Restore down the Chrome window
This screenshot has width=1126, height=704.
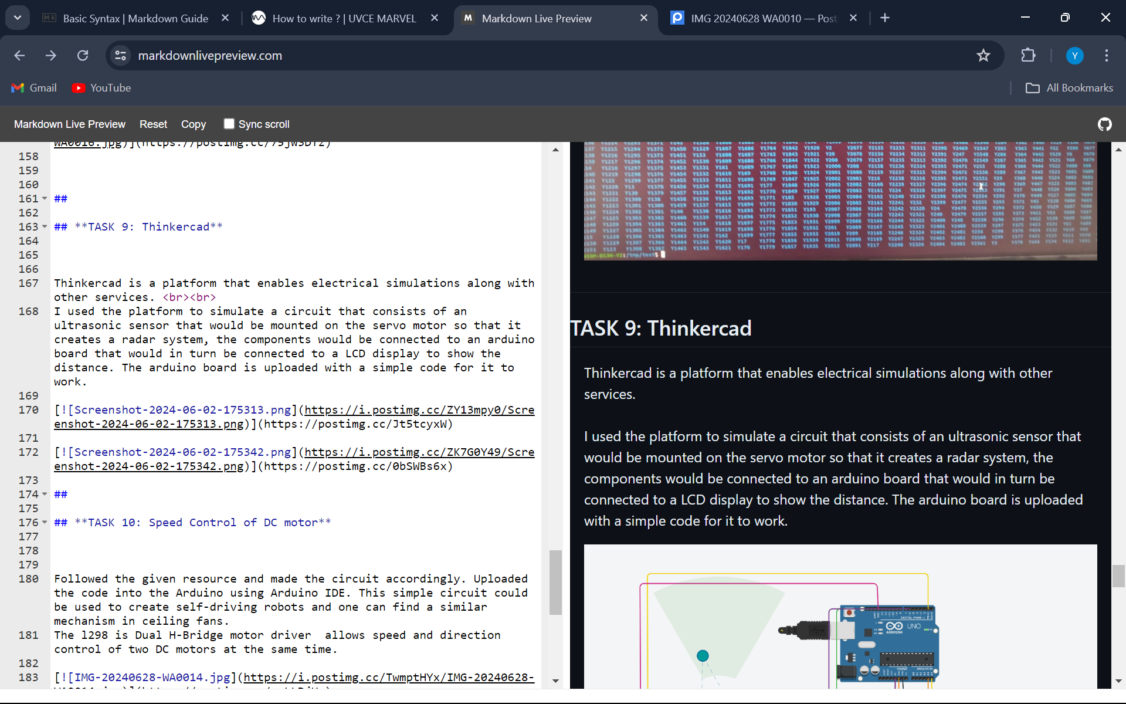pos(1065,18)
